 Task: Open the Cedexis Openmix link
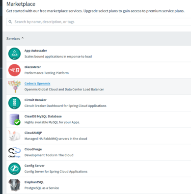37,83
